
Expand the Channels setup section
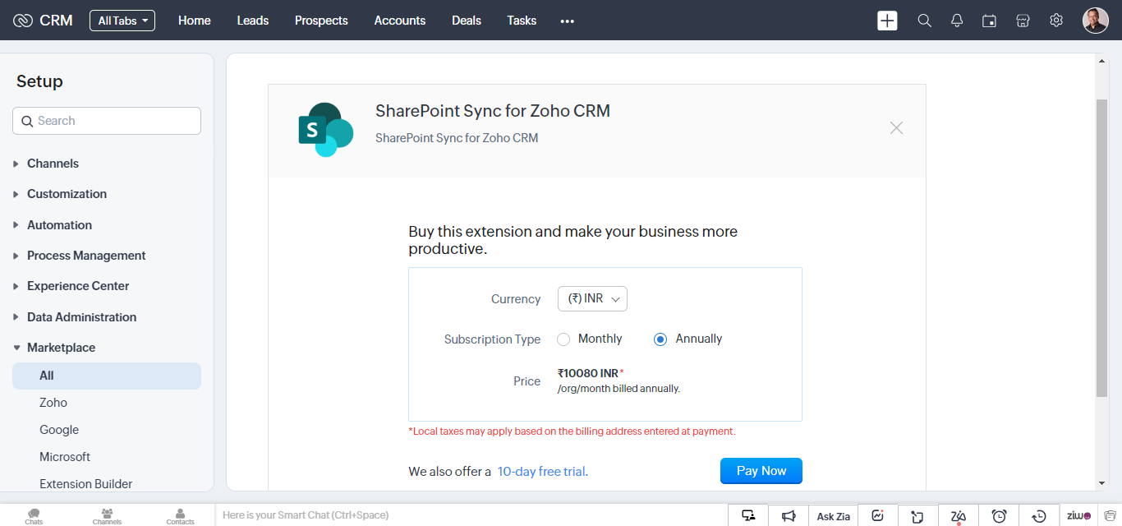coord(53,164)
